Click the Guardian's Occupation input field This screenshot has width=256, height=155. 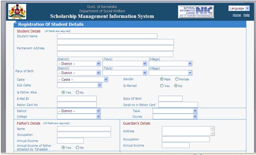[x=186, y=139]
